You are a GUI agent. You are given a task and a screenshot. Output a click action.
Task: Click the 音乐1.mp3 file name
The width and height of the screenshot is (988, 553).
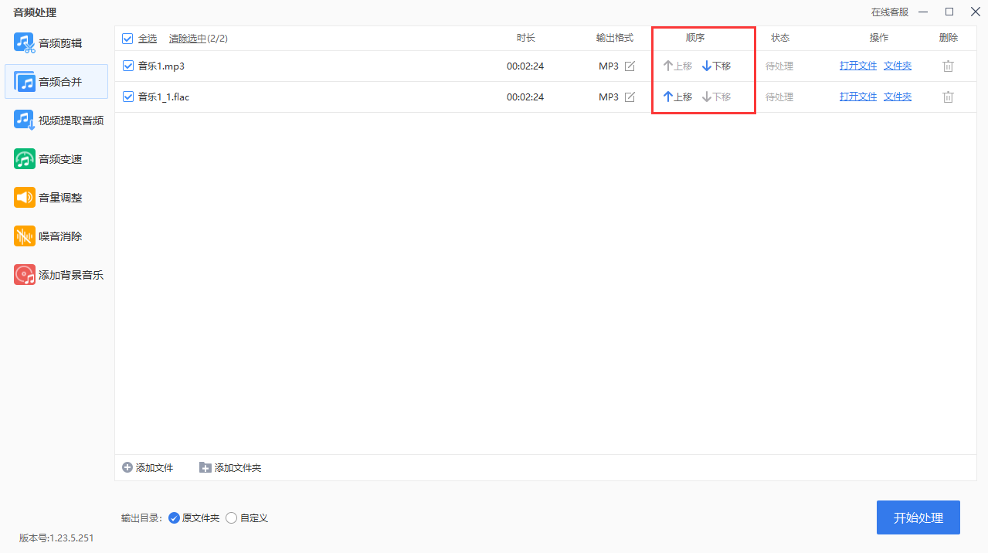(161, 66)
